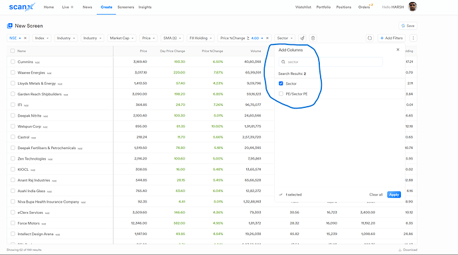Open the KIOCL stock row
Viewport: 458px width, 255px height.
click(23, 170)
